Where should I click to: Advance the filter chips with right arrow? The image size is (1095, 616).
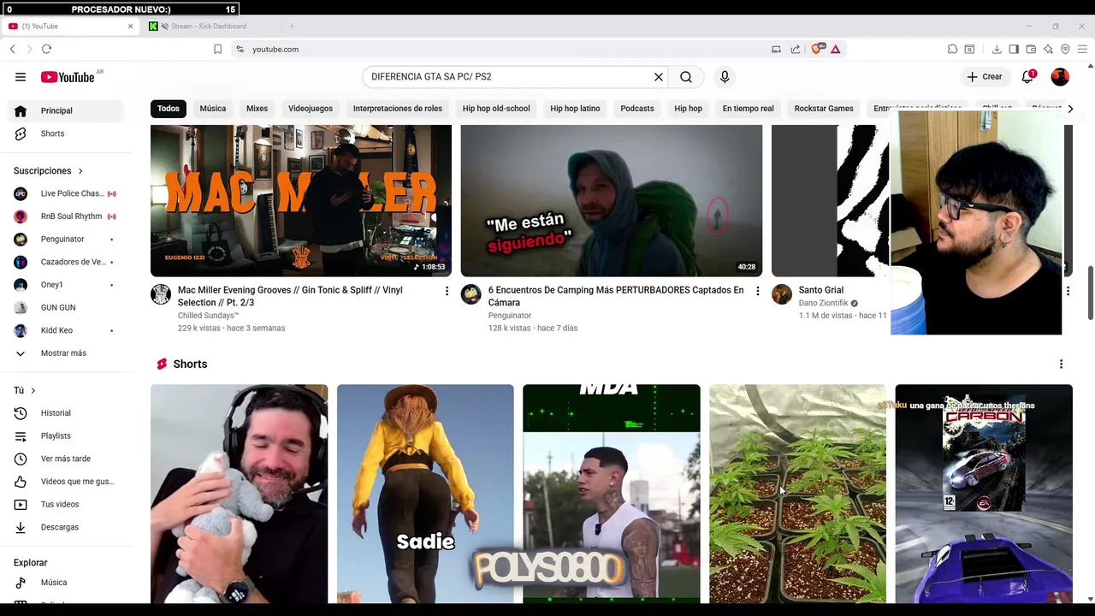1070,109
